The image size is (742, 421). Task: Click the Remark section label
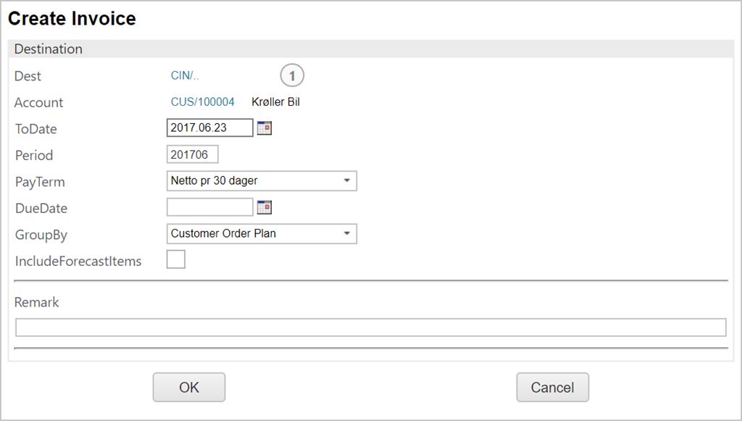[x=37, y=302]
